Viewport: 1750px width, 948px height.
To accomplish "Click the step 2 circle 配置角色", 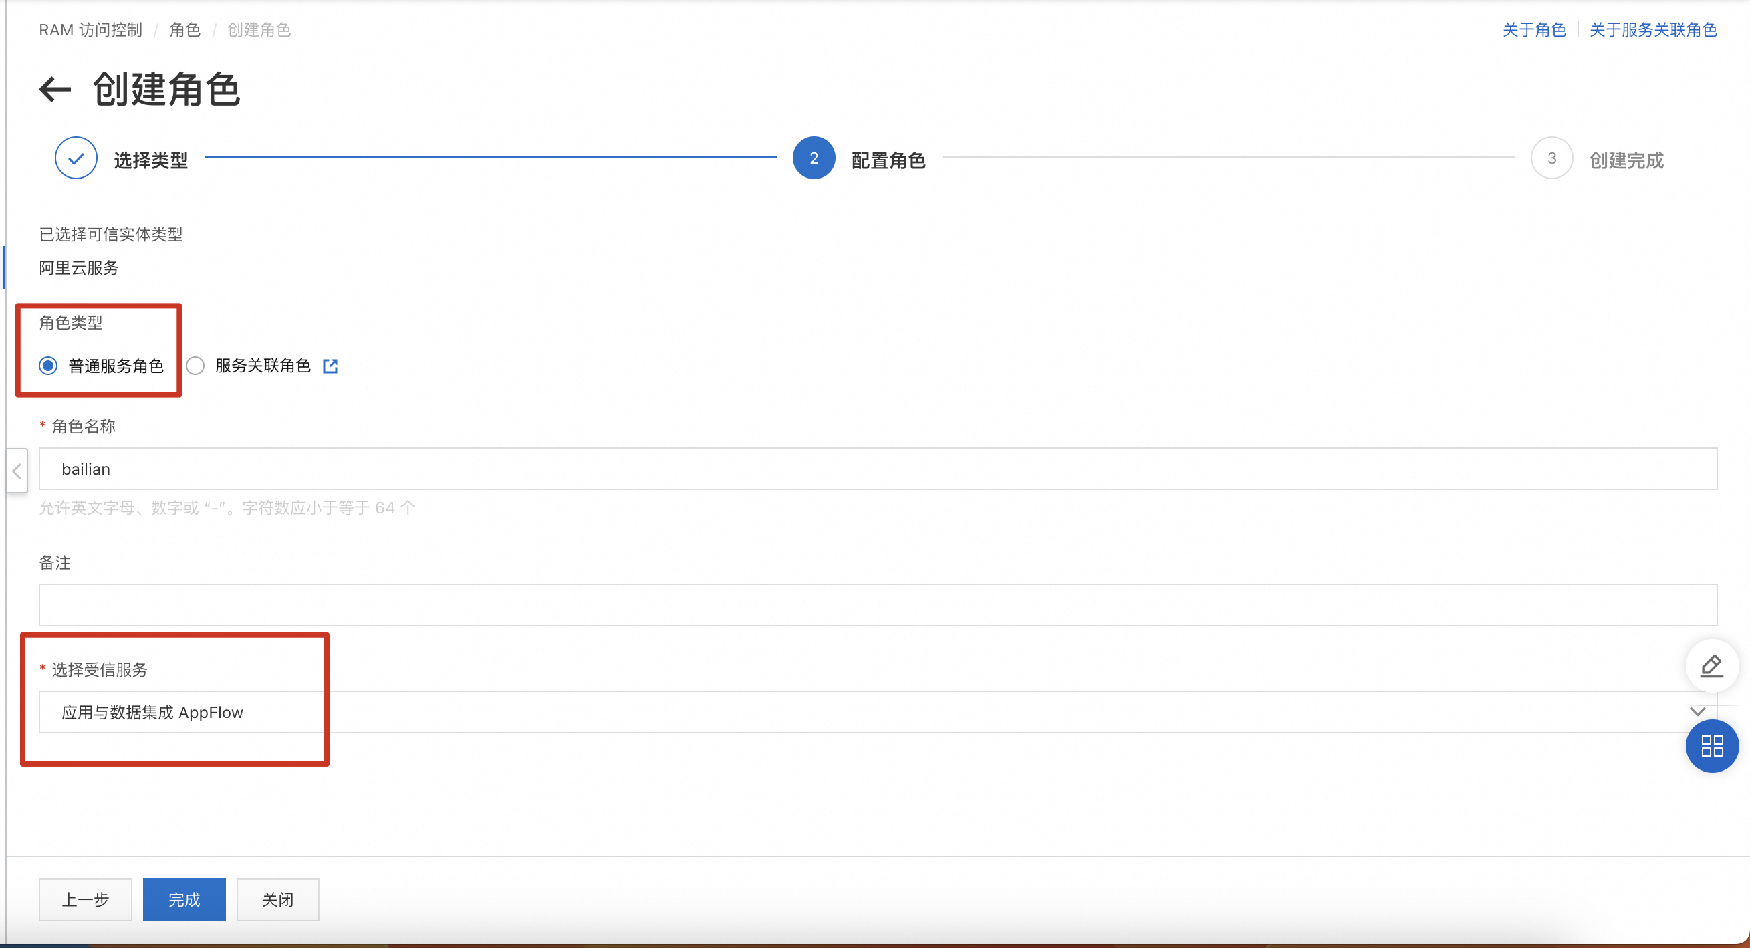I will (814, 158).
